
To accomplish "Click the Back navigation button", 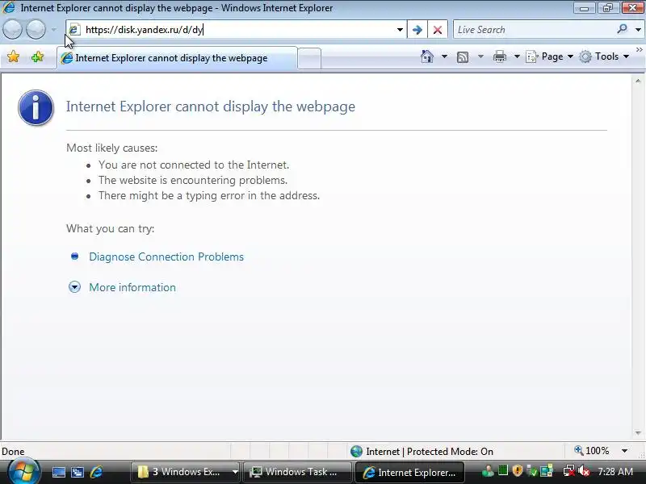I will 12,30.
